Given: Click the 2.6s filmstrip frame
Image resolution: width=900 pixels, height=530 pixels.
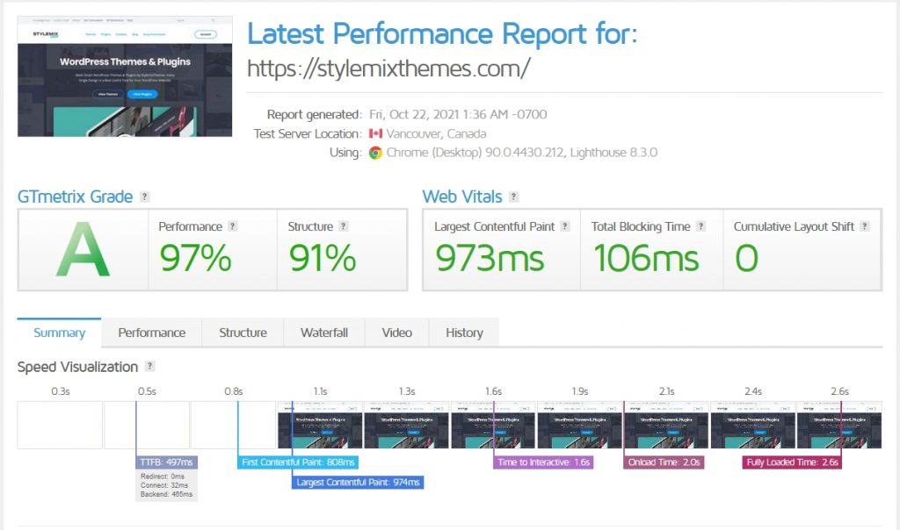Looking at the screenshot, I should click(839, 426).
